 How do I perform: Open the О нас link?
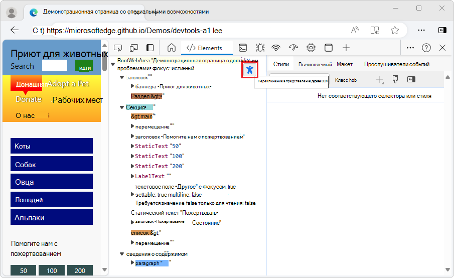pos(25,115)
